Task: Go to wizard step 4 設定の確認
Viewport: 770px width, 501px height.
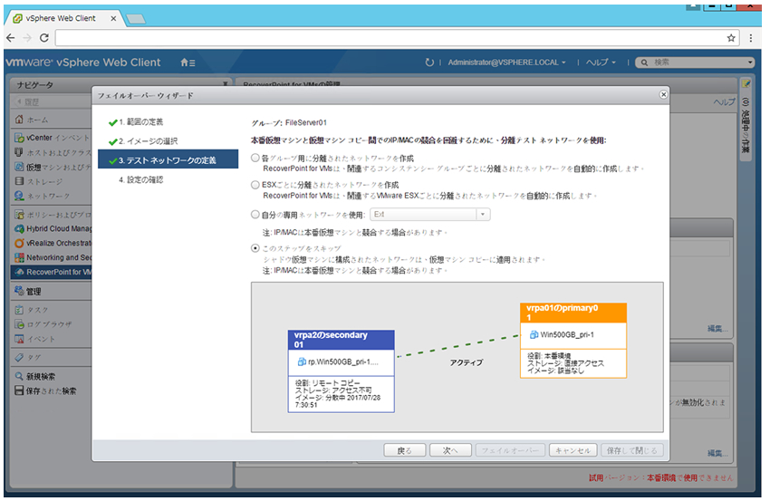Action: [141, 179]
